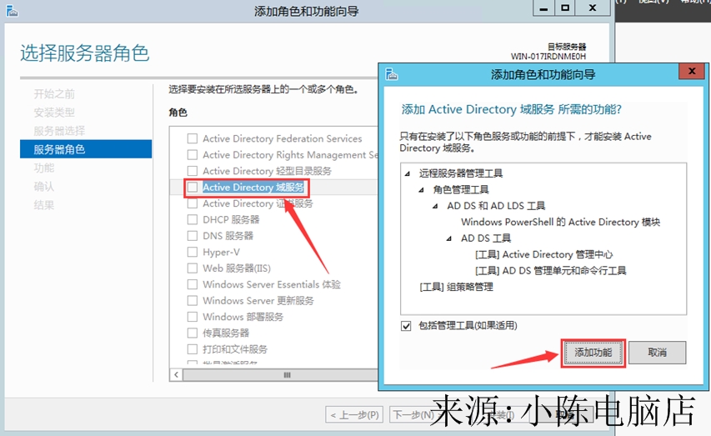Collapse the AD DS 工具 tree node
Image resolution: width=711 pixels, height=436 pixels.
tap(449, 238)
